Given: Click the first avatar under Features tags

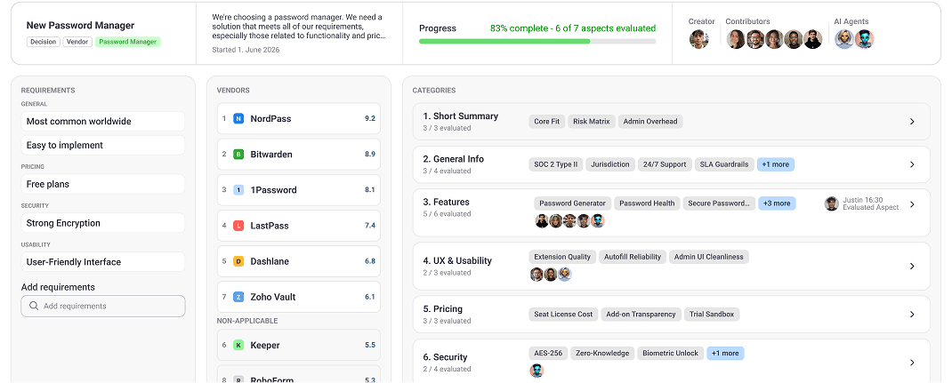Looking at the screenshot, I should [x=542, y=221].
